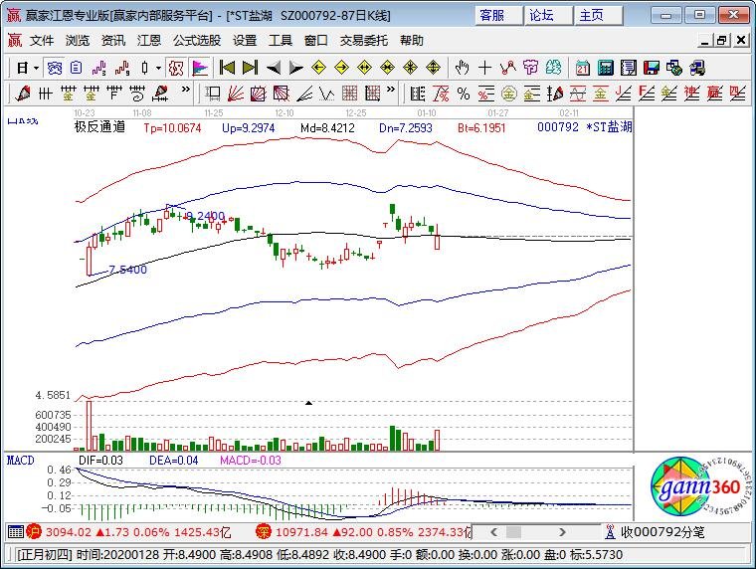This screenshot has width=756, height=569.
Task: Toggle the blue 窗 window button
Action: click(55, 68)
